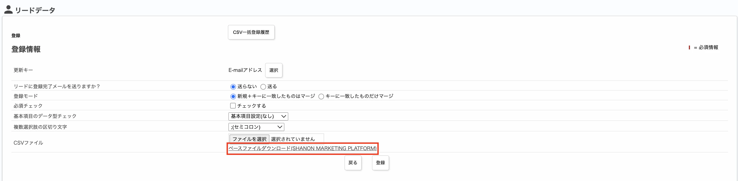Click the E-mailアドレス update key value

click(245, 70)
